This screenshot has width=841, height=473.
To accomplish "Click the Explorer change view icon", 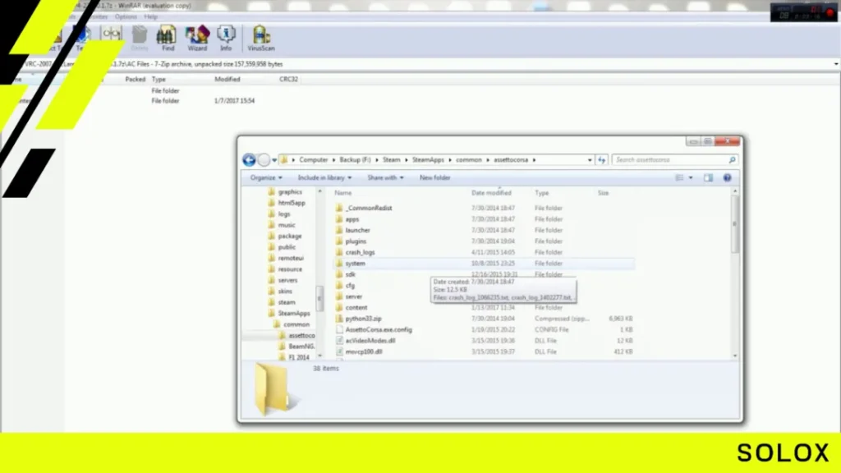I will [679, 177].
